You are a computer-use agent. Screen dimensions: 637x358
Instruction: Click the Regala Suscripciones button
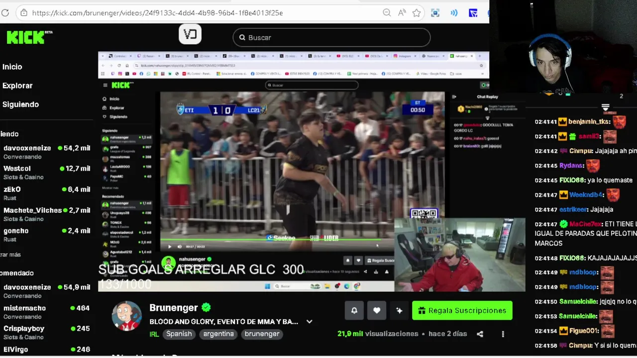point(462,310)
